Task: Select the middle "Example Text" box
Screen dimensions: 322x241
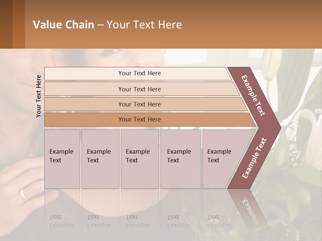Action: click(x=139, y=159)
